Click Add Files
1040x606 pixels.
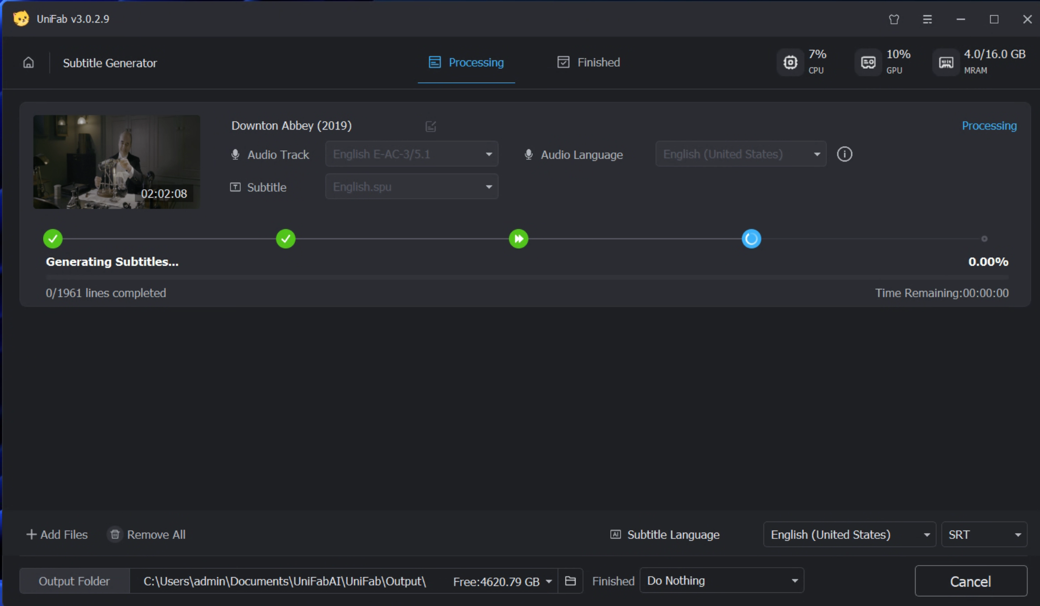[57, 535]
